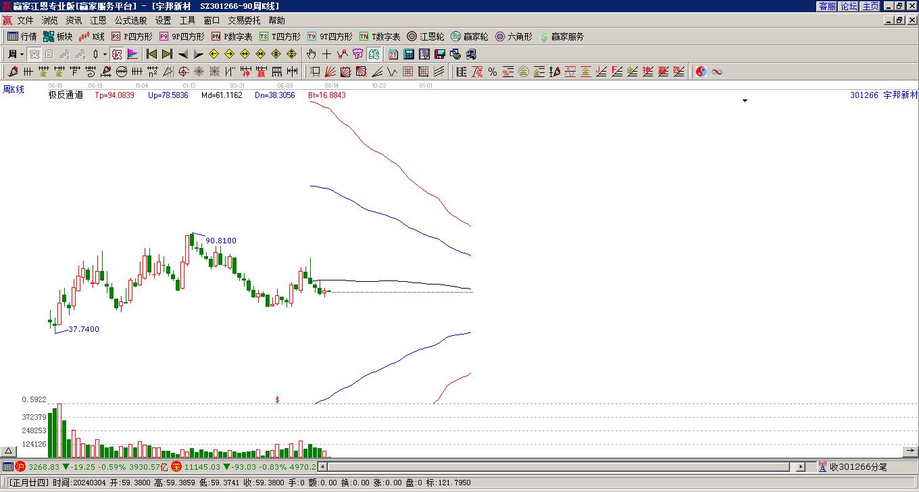Click the 90.8100 high price label
Viewport: 919px width, 492px height.
(221, 241)
